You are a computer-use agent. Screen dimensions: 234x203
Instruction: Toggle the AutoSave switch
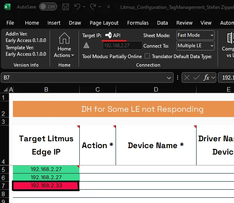(x=48, y=7)
